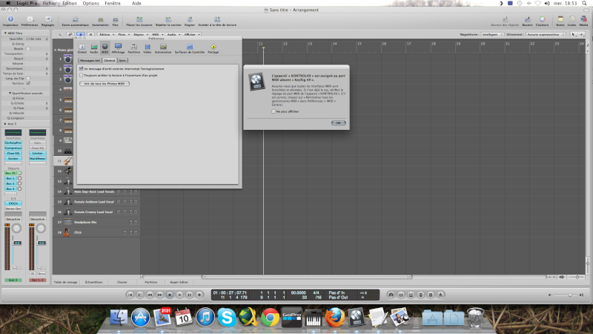This screenshot has height=334, width=593.
Task: Click Init de tous les Pilotes MIDI
Action: coord(105,84)
